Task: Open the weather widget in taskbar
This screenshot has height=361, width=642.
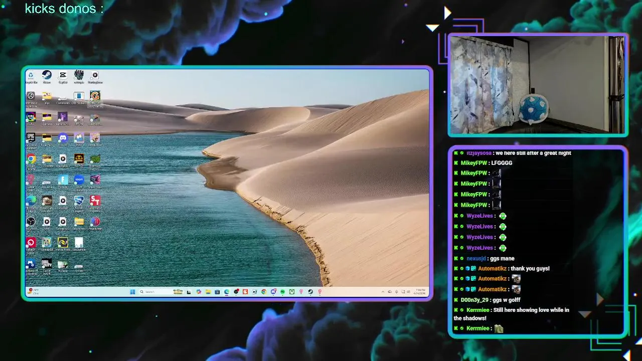Action: [34, 291]
